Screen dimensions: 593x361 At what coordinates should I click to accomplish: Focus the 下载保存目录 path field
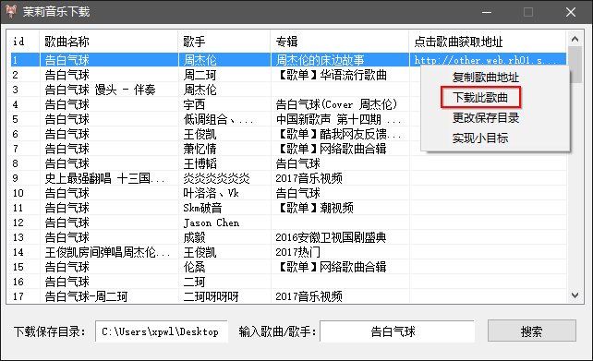pos(162,331)
